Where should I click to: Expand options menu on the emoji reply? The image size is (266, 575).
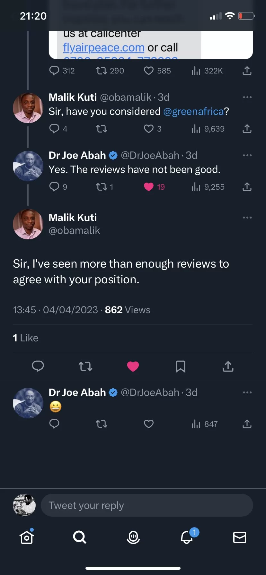[247, 392]
